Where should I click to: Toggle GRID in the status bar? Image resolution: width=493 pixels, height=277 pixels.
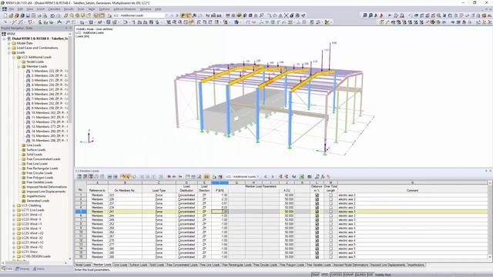coord(324,275)
